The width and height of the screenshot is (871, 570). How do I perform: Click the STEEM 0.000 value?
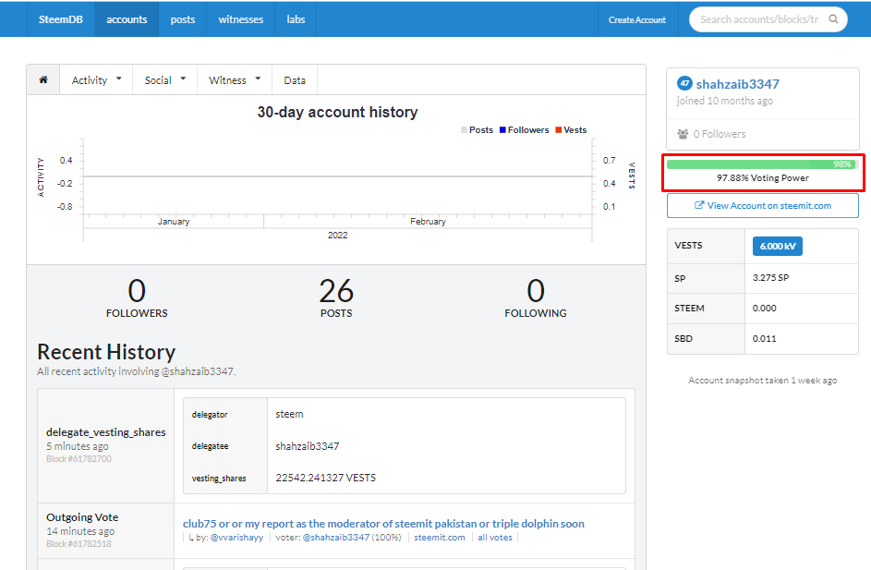(x=765, y=309)
